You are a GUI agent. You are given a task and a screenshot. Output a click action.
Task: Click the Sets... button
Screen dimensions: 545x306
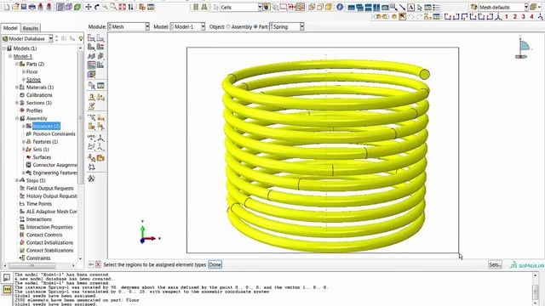pos(495,264)
